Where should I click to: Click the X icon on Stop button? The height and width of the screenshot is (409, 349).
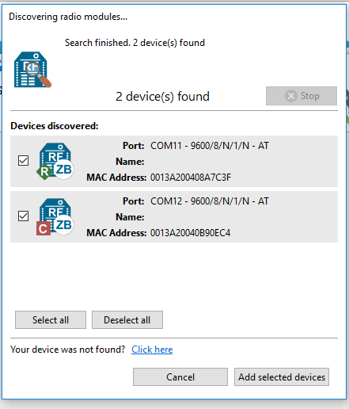pos(291,96)
